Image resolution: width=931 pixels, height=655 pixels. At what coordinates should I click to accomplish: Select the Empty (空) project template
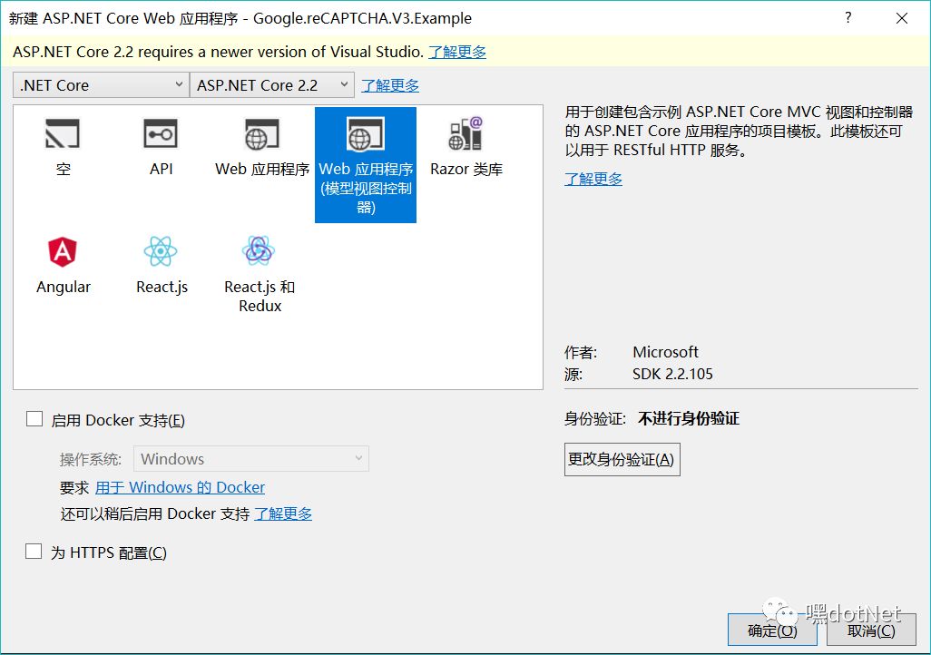(x=63, y=147)
